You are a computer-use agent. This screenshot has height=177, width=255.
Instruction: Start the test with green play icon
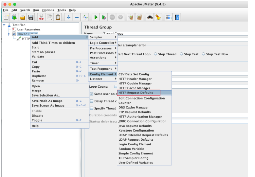pyautogui.click(x=96, y=17)
